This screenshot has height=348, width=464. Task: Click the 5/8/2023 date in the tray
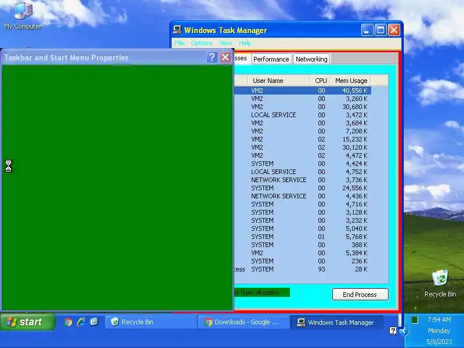pyautogui.click(x=439, y=342)
